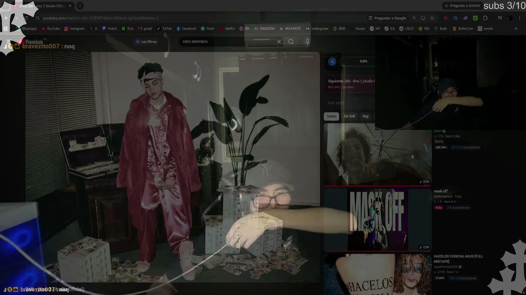Select the Todos filter chip

tap(331, 116)
